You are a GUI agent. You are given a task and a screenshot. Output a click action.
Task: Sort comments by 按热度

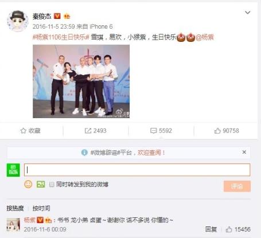[x=15, y=208]
